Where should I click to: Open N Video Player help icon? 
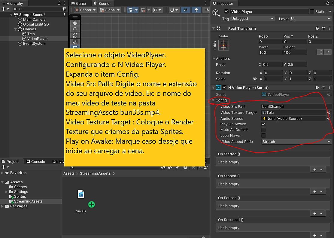coord(317,87)
